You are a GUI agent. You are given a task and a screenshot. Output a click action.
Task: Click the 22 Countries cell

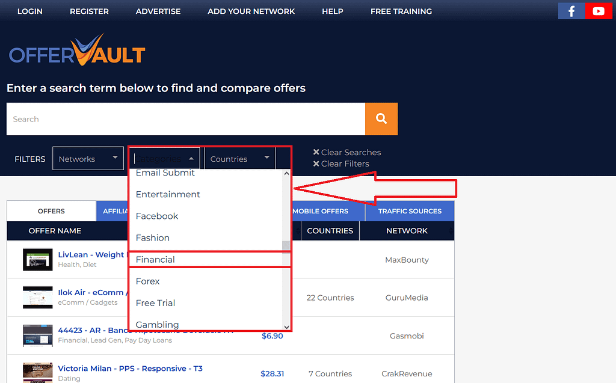point(330,298)
